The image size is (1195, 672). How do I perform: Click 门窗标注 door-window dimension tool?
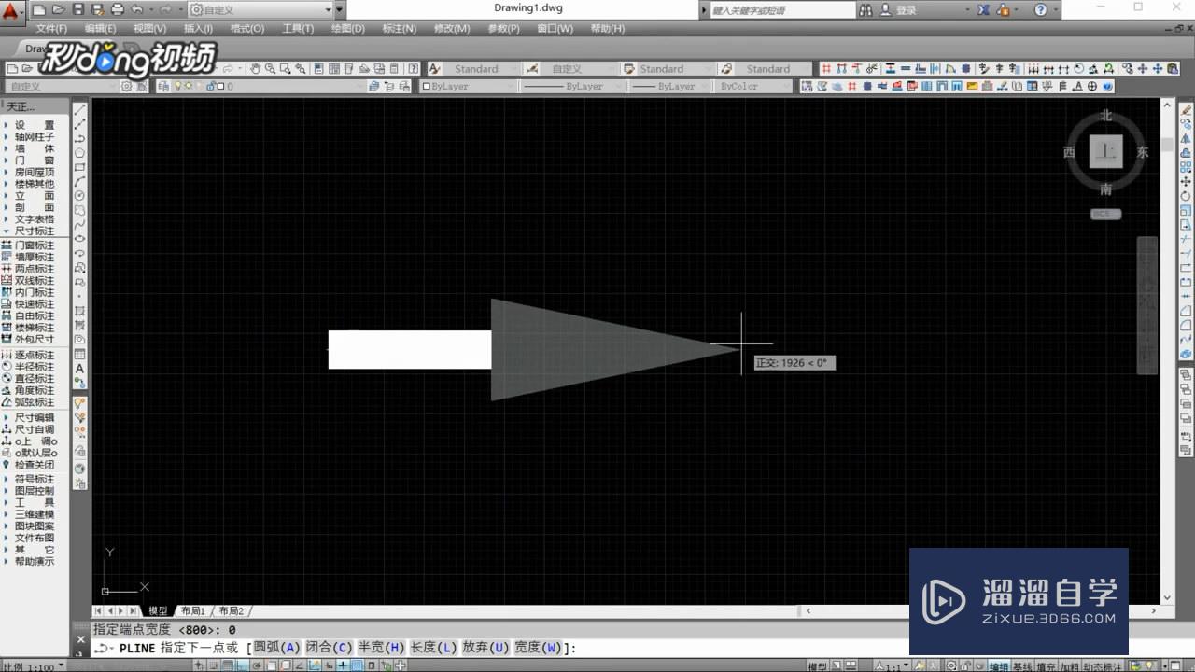point(35,245)
